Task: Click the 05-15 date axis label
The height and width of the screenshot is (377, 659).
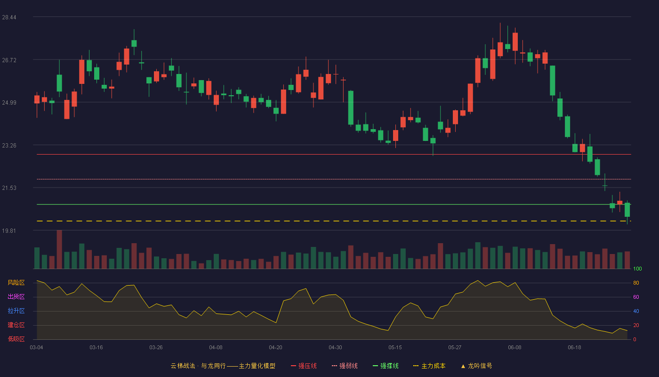Action: point(395,347)
